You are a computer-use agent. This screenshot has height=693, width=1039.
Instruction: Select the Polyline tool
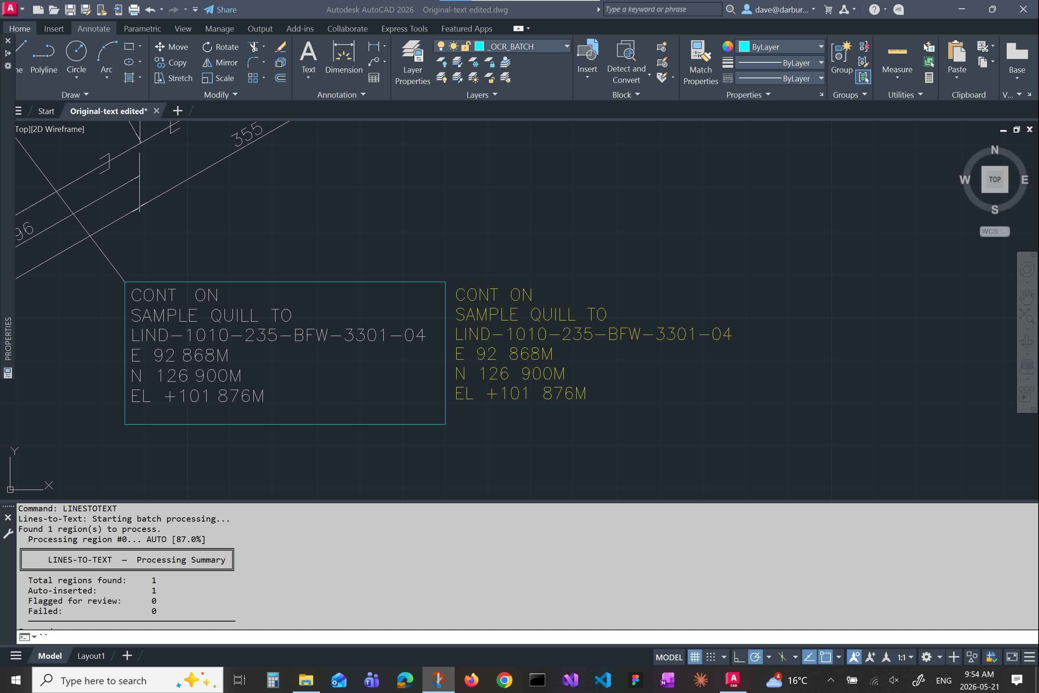click(x=44, y=57)
